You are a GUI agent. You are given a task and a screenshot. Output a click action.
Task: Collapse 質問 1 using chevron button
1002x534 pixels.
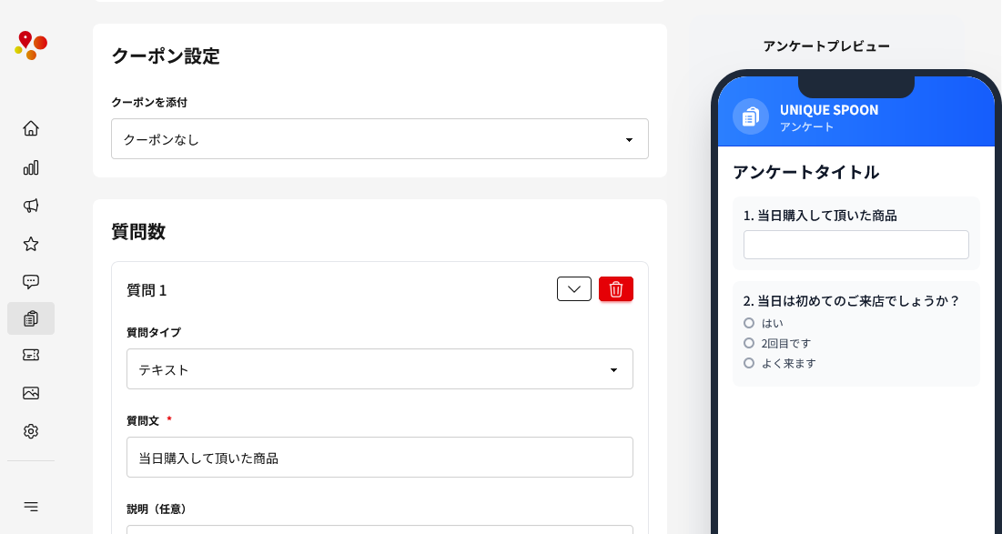(574, 289)
